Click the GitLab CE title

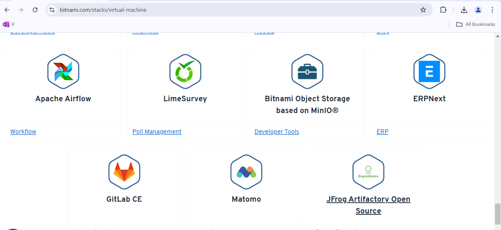(124, 199)
